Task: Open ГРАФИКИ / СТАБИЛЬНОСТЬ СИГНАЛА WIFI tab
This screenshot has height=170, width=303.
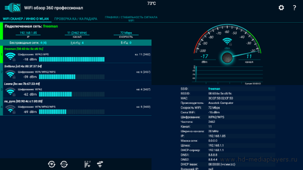Action: (131, 19)
